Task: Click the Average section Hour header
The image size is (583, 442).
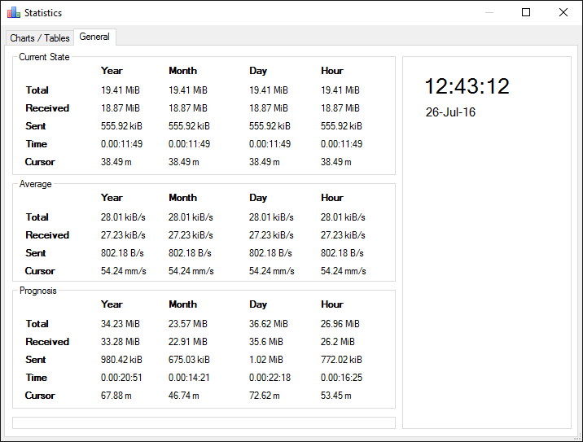Action: 332,198
